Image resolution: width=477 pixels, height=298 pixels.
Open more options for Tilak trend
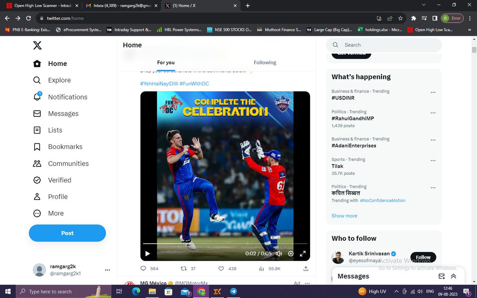pos(433,161)
